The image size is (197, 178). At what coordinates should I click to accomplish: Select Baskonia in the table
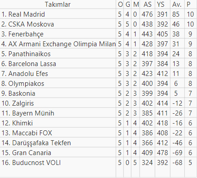(x=18, y=93)
